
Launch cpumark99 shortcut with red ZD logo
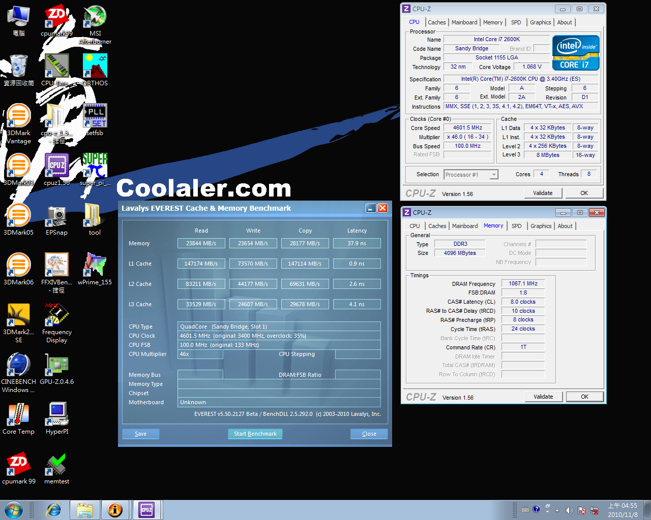click(56, 20)
